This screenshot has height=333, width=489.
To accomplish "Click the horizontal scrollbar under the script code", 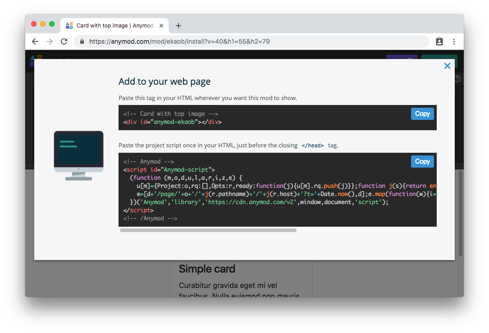I will click(x=208, y=230).
